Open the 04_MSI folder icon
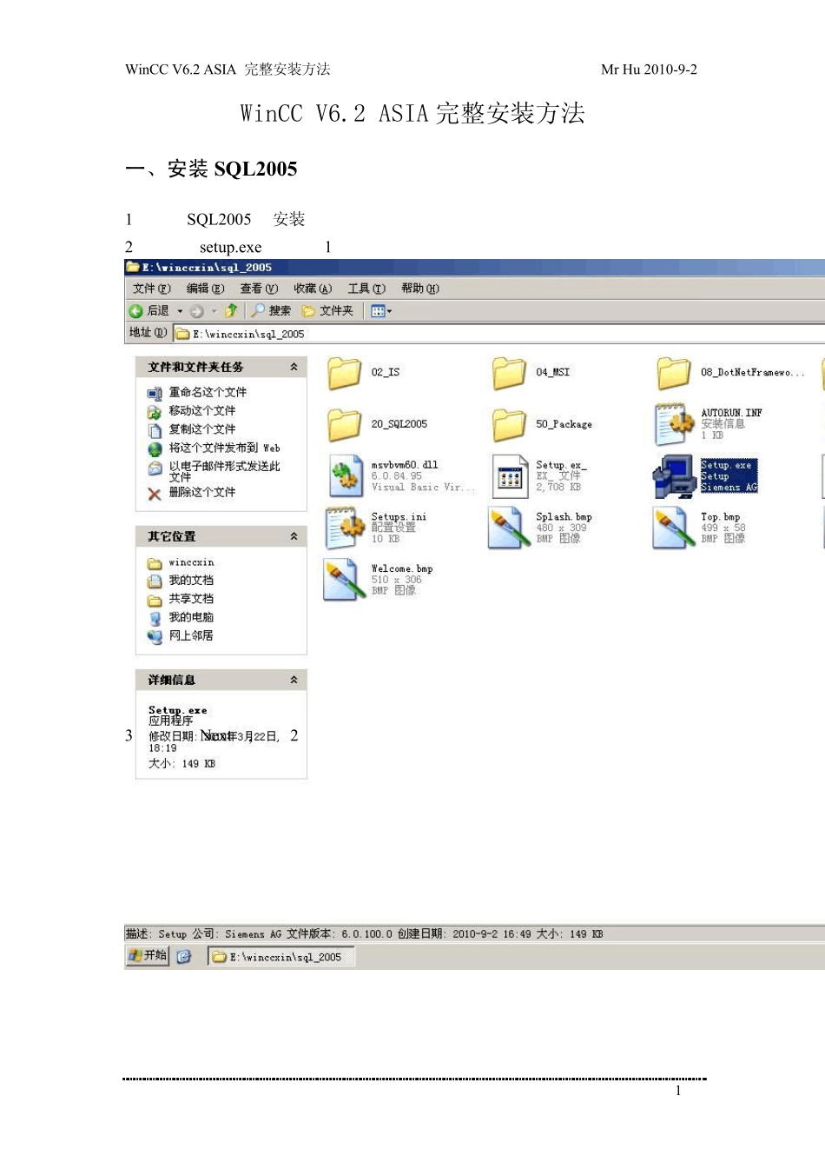Image resolution: width=825 pixels, height=1169 pixels. [509, 373]
